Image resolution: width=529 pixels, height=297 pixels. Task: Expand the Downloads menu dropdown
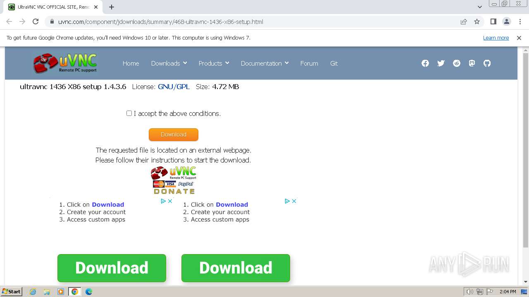(169, 63)
